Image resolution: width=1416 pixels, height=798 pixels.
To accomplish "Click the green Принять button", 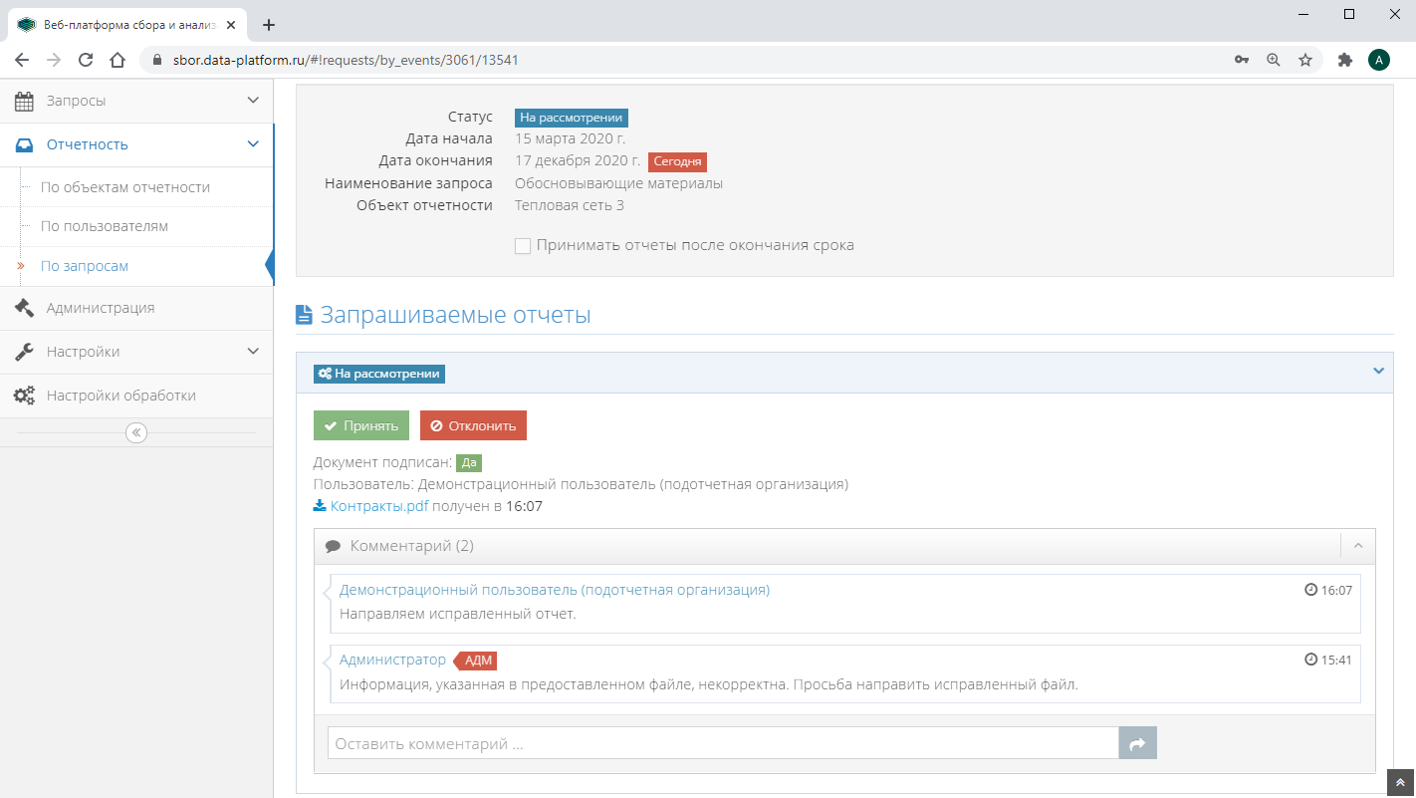I will pos(361,425).
